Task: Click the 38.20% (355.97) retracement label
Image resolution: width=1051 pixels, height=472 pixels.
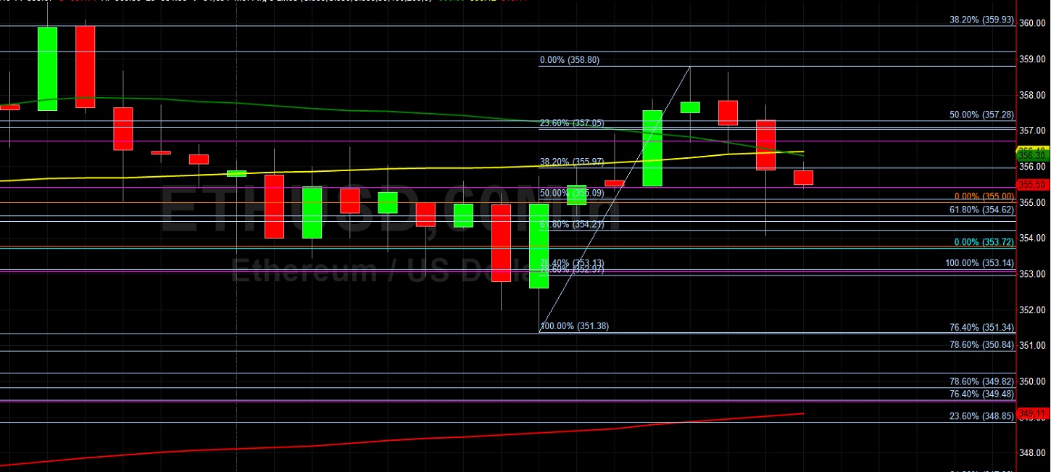Action: 572,161
